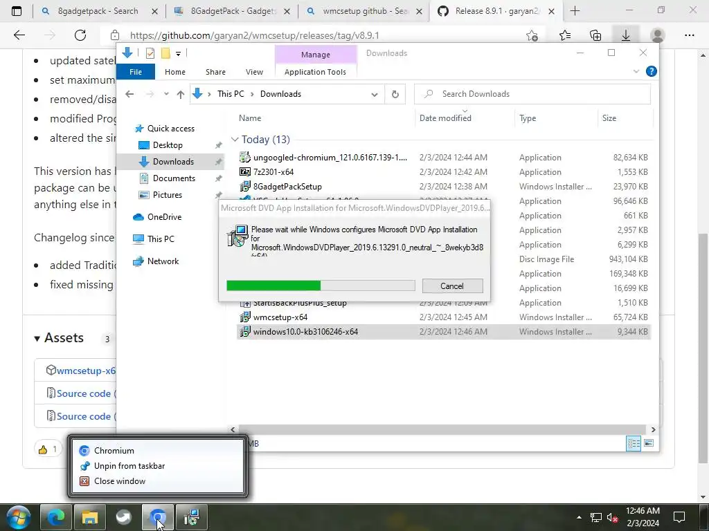Image resolution: width=709 pixels, height=531 pixels.
Task: Open the Edge Collections icon
Action: [x=595, y=35]
